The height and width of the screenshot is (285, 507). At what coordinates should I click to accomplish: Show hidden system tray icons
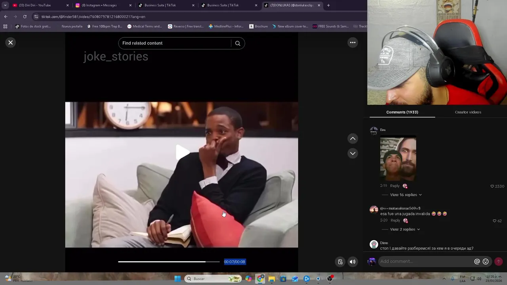[x=444, y=279]
